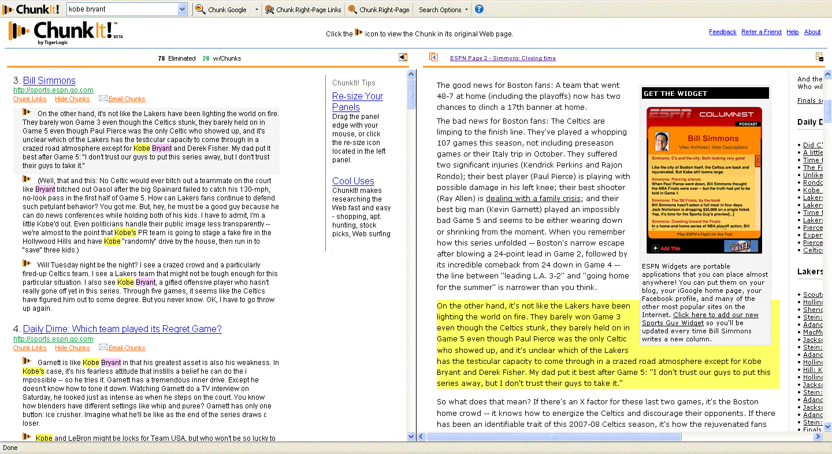Expand the search box history dropdown arrow
This screenshot has height=454, width=832.
(x=182, y=9)
